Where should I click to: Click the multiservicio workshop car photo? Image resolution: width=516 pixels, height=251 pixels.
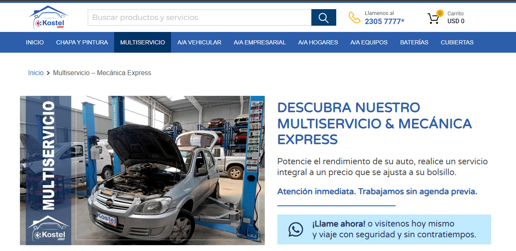[x=166, y=170]
